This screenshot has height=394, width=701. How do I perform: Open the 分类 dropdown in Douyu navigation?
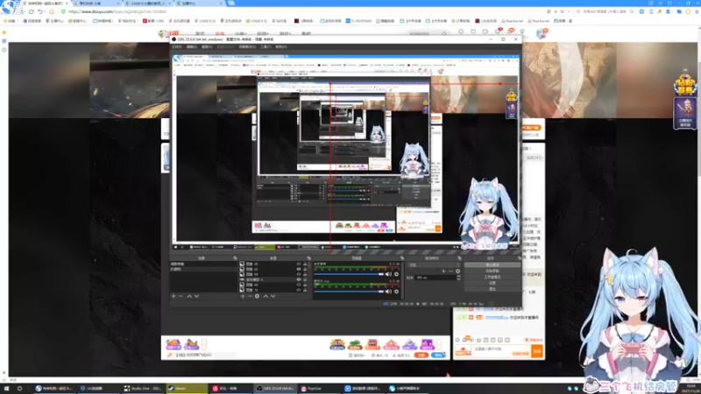[x=241, y=33]
